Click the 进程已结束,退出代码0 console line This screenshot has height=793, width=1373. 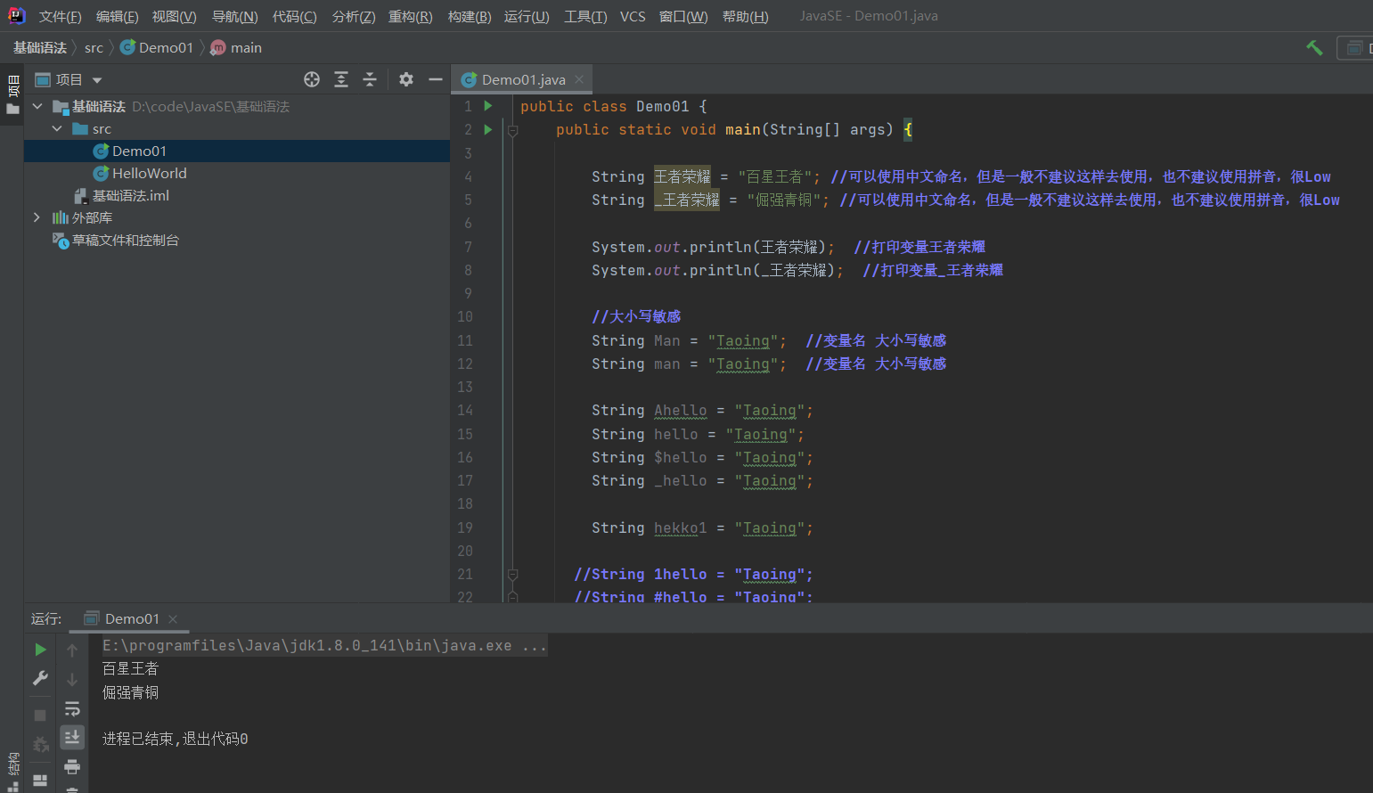pos(175,739)
